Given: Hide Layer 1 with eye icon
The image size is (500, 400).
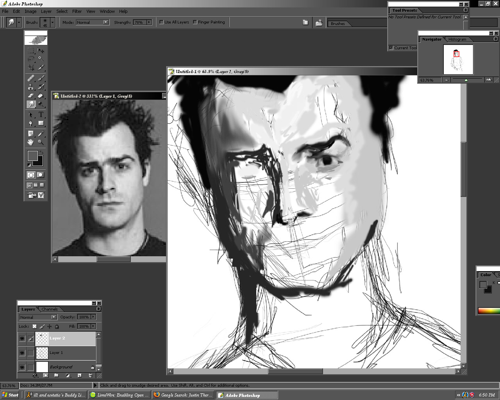Looking at the screenshot, I should tap(22, 353).
